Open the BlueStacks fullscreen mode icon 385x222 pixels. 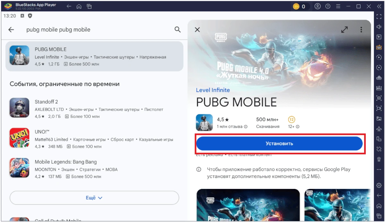click(379, 17)
